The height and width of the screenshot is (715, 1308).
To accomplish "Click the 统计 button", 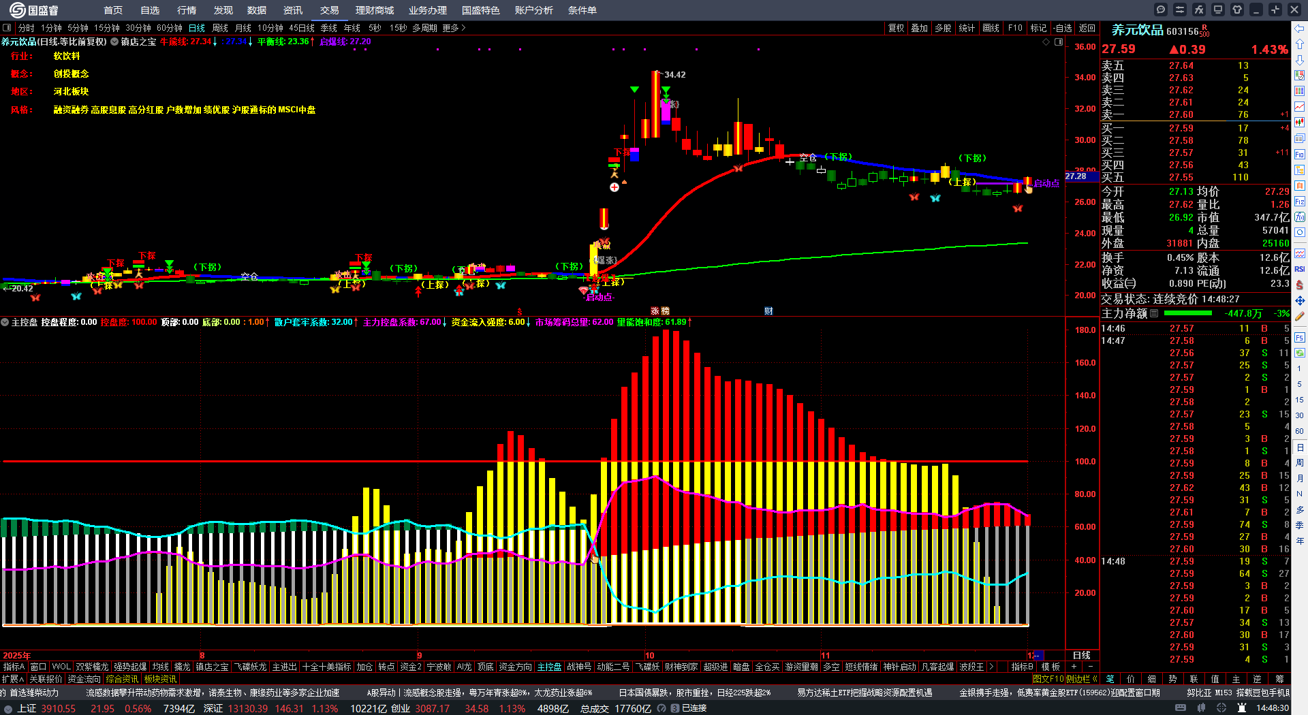I will pyautogui.click(x=967, y=28).
